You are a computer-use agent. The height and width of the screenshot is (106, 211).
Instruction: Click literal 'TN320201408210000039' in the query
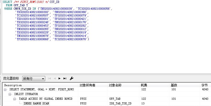coord(56,9)
